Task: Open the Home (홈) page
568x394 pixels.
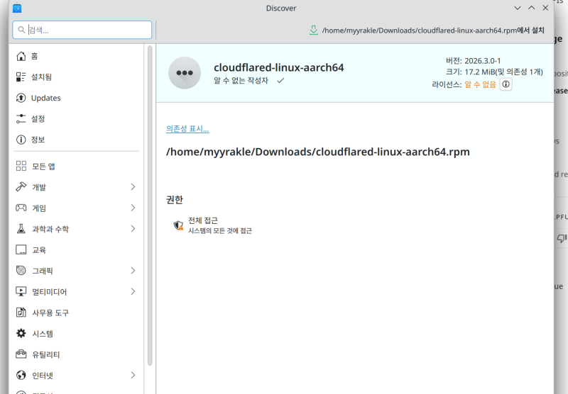Action: coord(77,56)
